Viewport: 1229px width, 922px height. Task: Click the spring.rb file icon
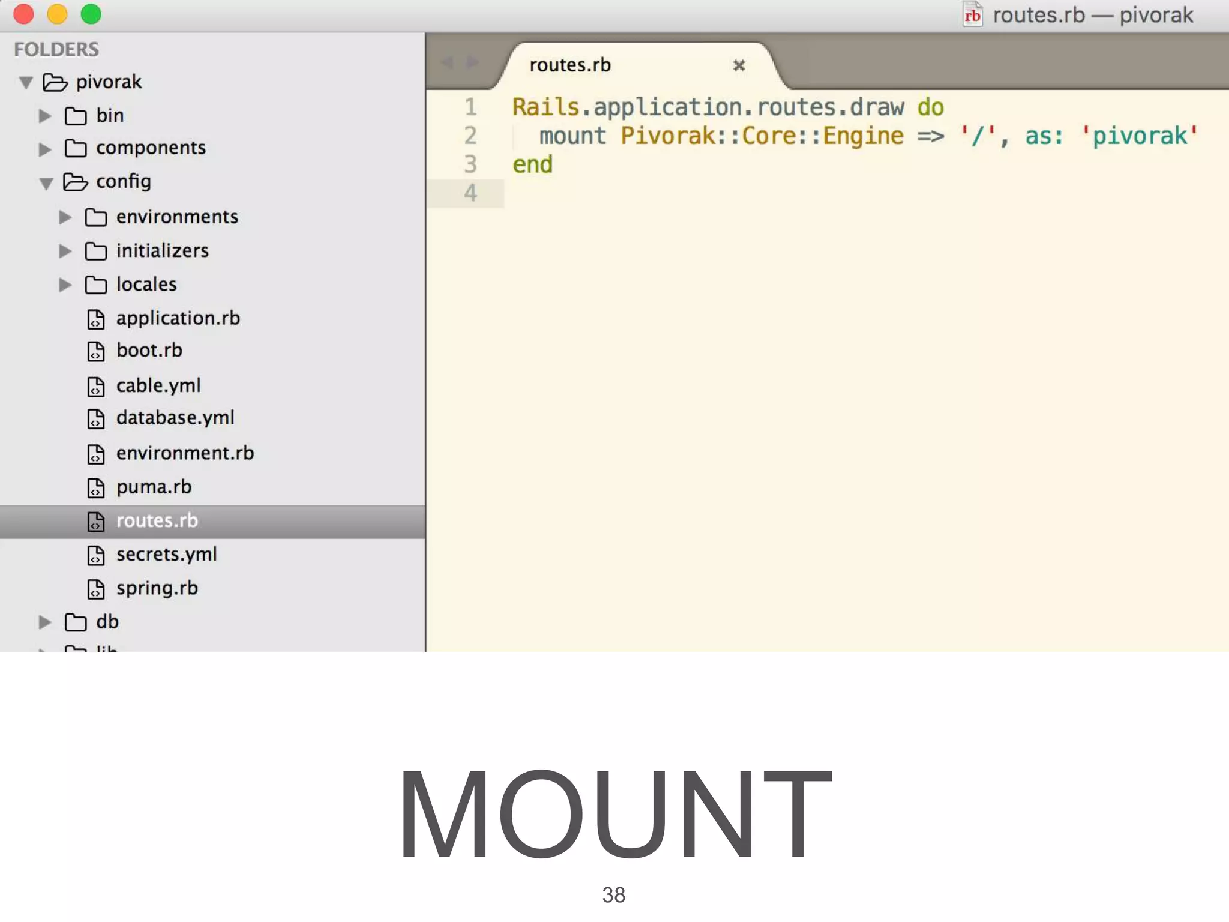(x=96, y=589)
